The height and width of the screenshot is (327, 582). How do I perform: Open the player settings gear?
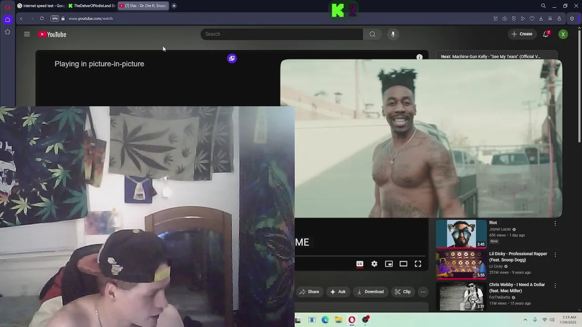coord(374,264)
